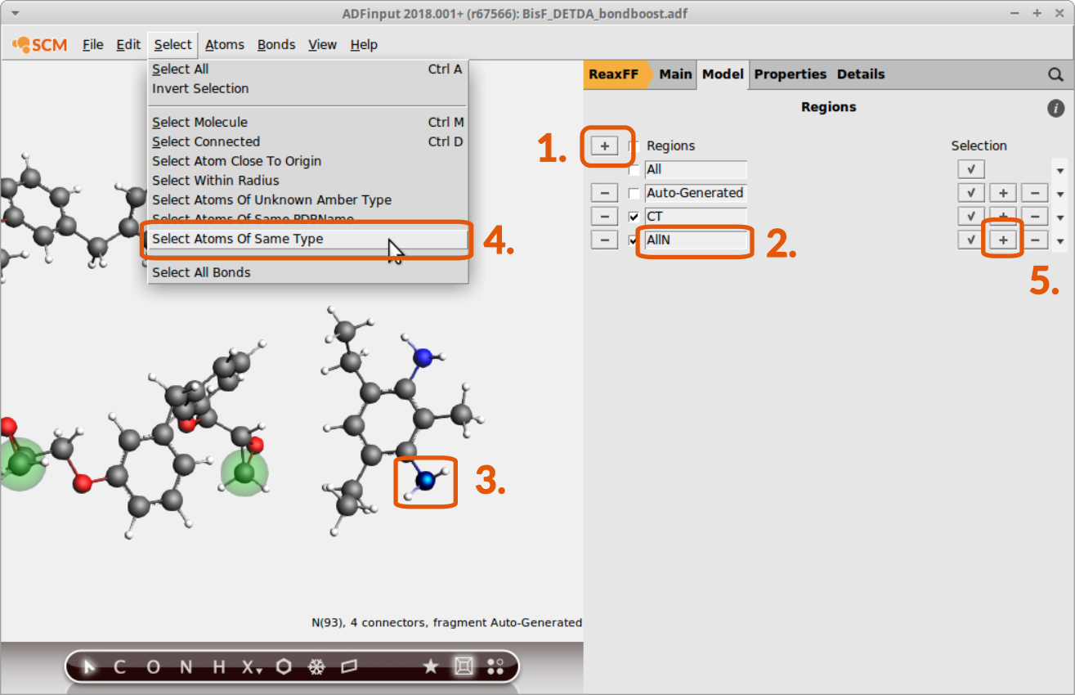Viewport: 1075px width, 695px height.
Task: Open the Atoms menu
Action: click(x=224, y=45)
